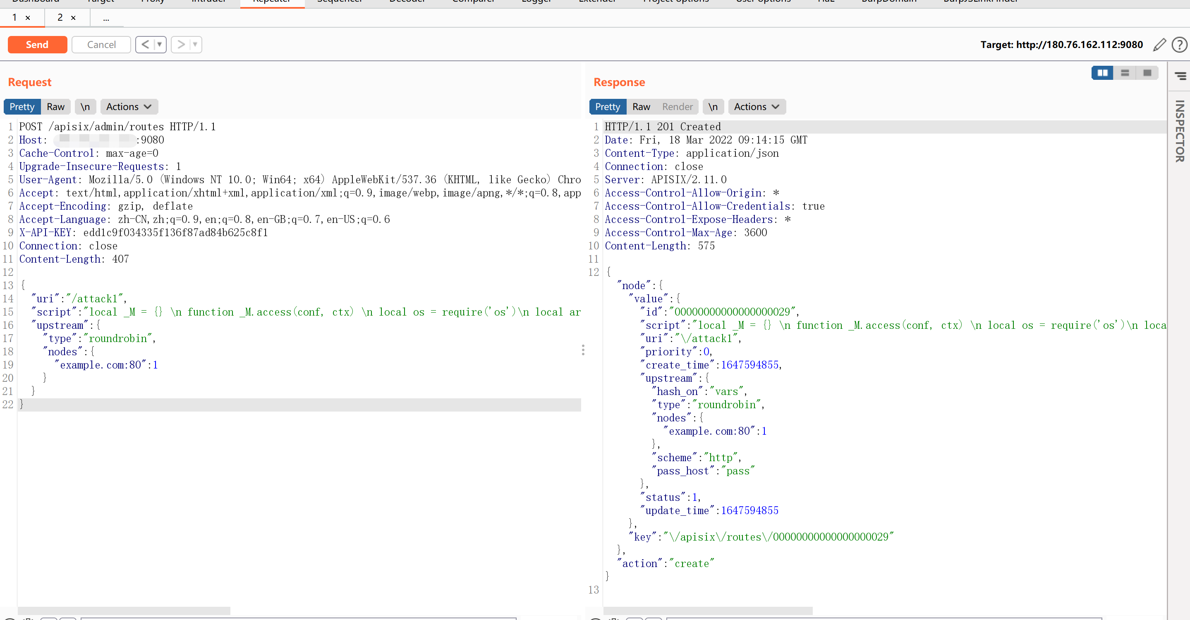Open the help question mark icon
Screen dimensions: 1190x620
(x=1179, y=44)
